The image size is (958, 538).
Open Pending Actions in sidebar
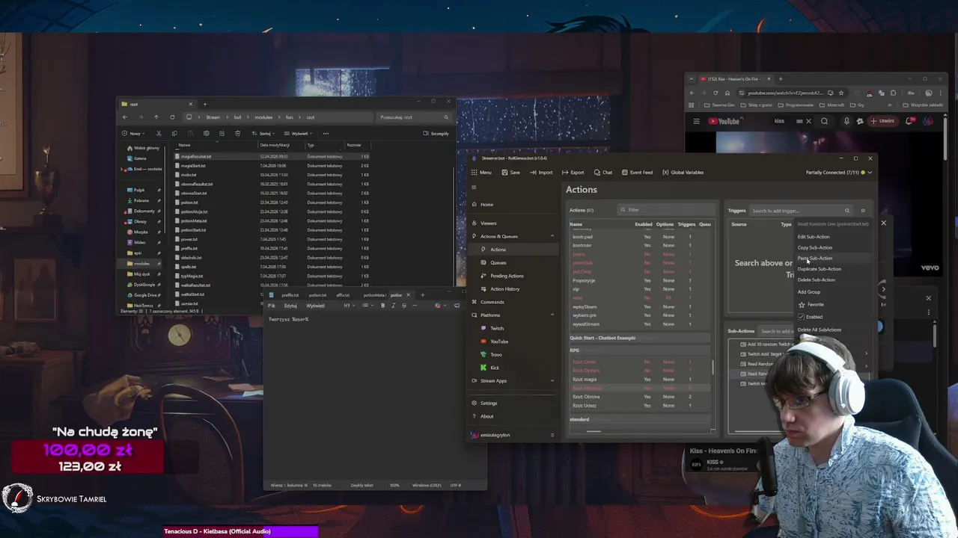(x=507, y=276)
